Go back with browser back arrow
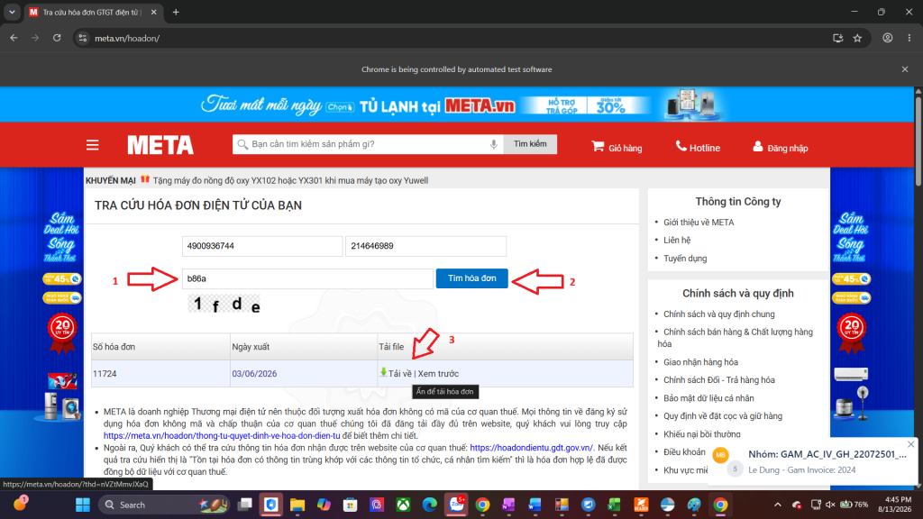This screenshot has height=519, width=923. [x=14, y=38]
